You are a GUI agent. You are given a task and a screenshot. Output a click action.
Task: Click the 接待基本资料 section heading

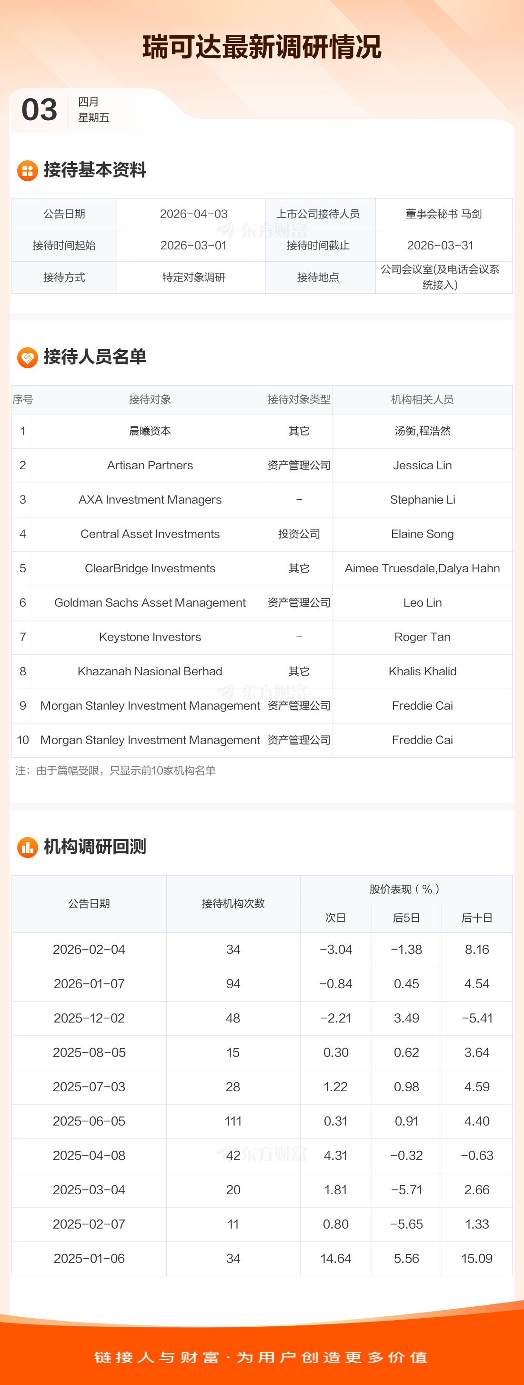[x=95, y=170]
